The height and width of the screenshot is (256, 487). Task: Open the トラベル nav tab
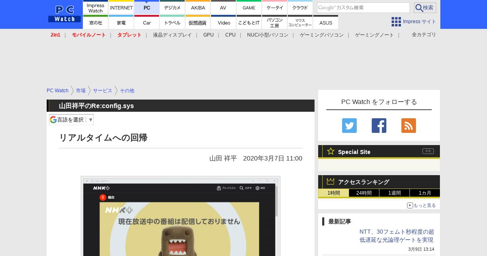[x=172, y=22]
